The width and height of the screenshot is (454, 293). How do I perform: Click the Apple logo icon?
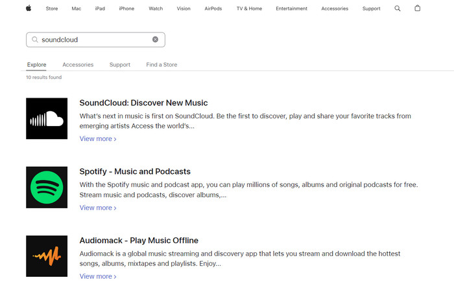[29, 8]
